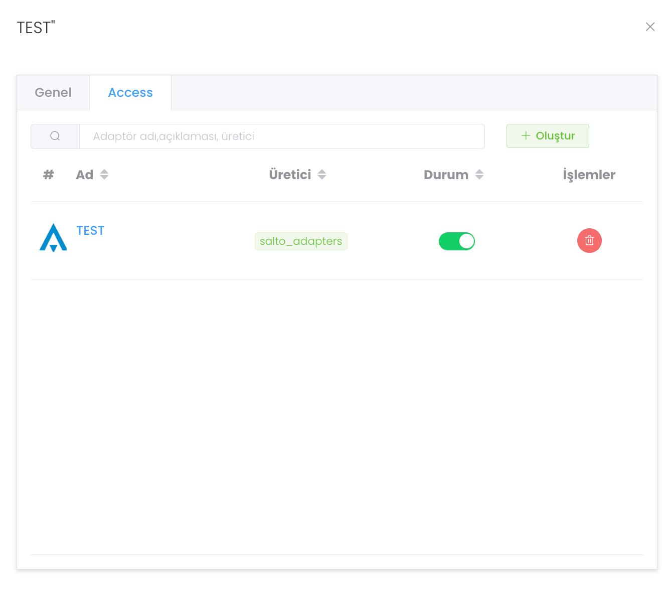Click the plus icon inside Oluştur button

pyautogui.click(x=526, y=136)
